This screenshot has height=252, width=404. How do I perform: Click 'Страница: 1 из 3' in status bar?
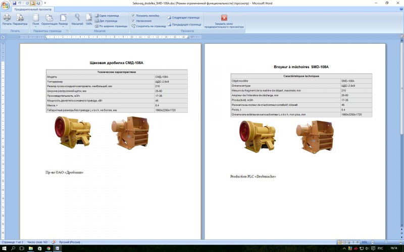pyautogui.click(x=12, y=242)
